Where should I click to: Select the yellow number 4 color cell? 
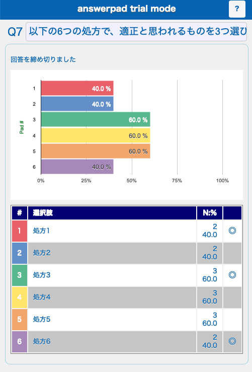coord(20,297)
